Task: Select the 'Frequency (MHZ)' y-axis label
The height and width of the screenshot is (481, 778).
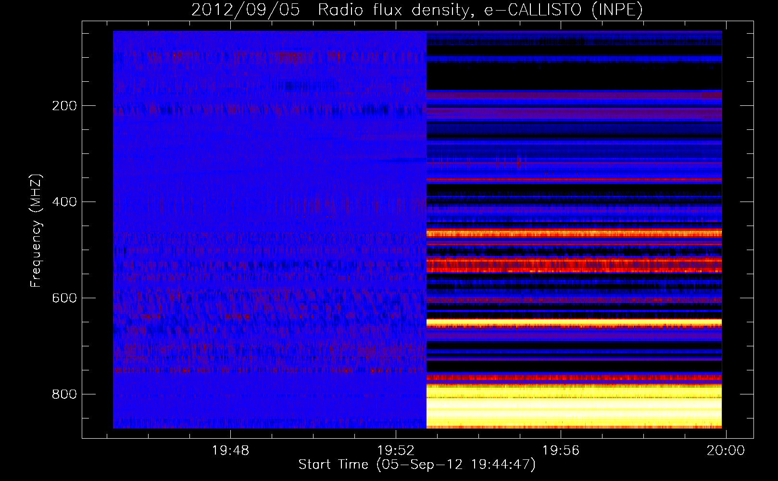Action: click(36, 231)
